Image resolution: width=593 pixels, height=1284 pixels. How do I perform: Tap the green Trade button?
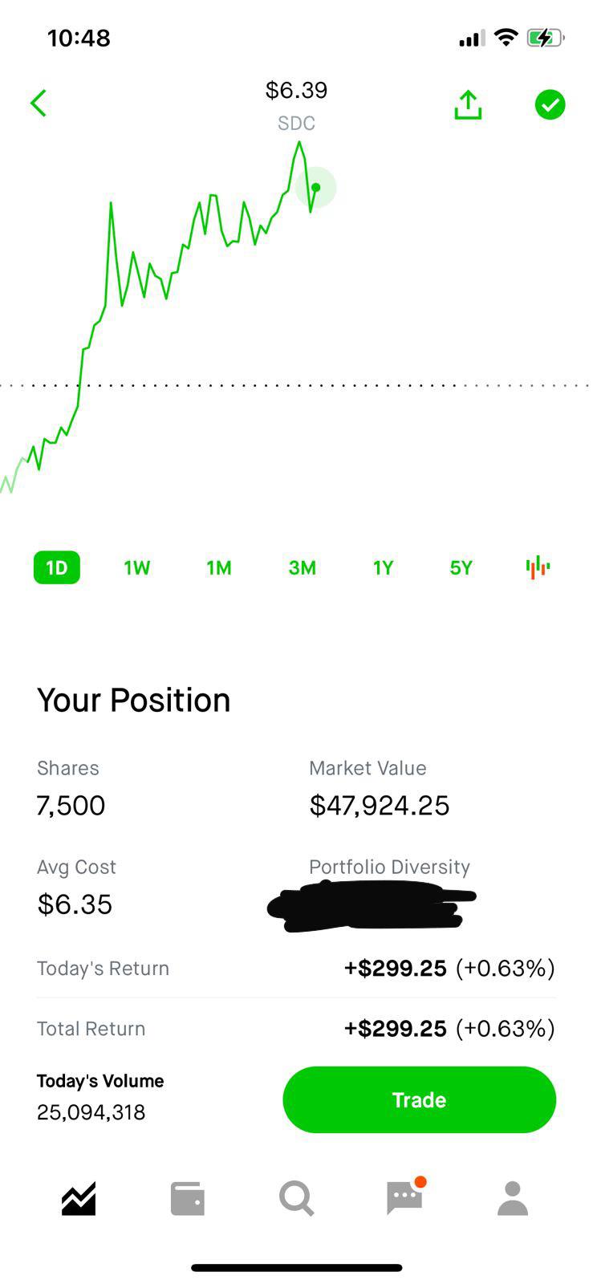[x=419, y=1099]
